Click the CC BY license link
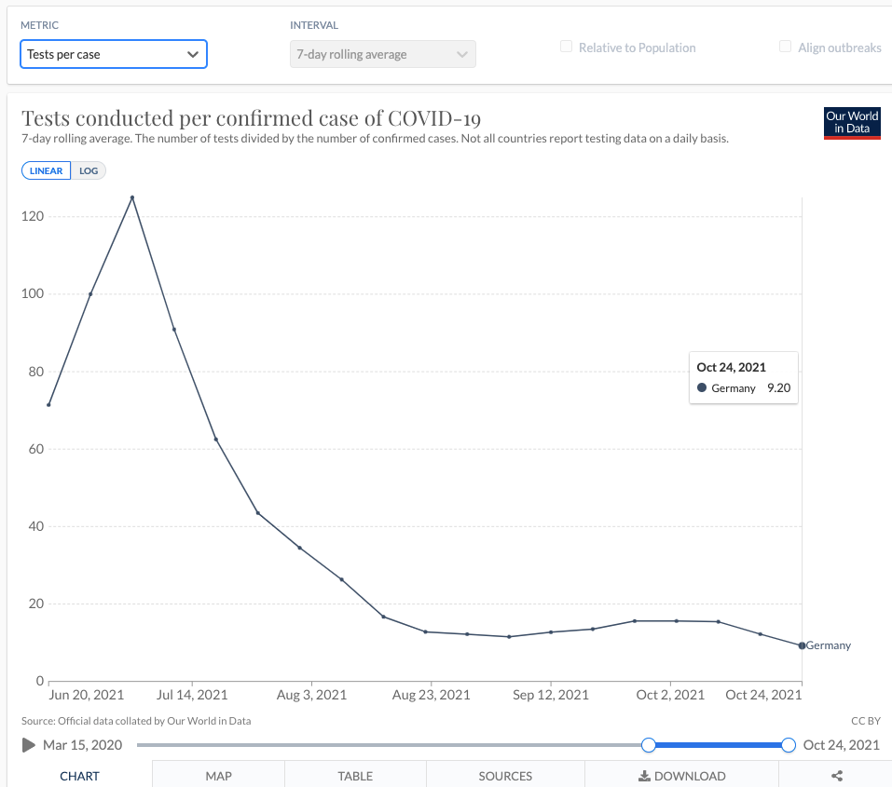The image size is (892, 787). pos(865,721)
